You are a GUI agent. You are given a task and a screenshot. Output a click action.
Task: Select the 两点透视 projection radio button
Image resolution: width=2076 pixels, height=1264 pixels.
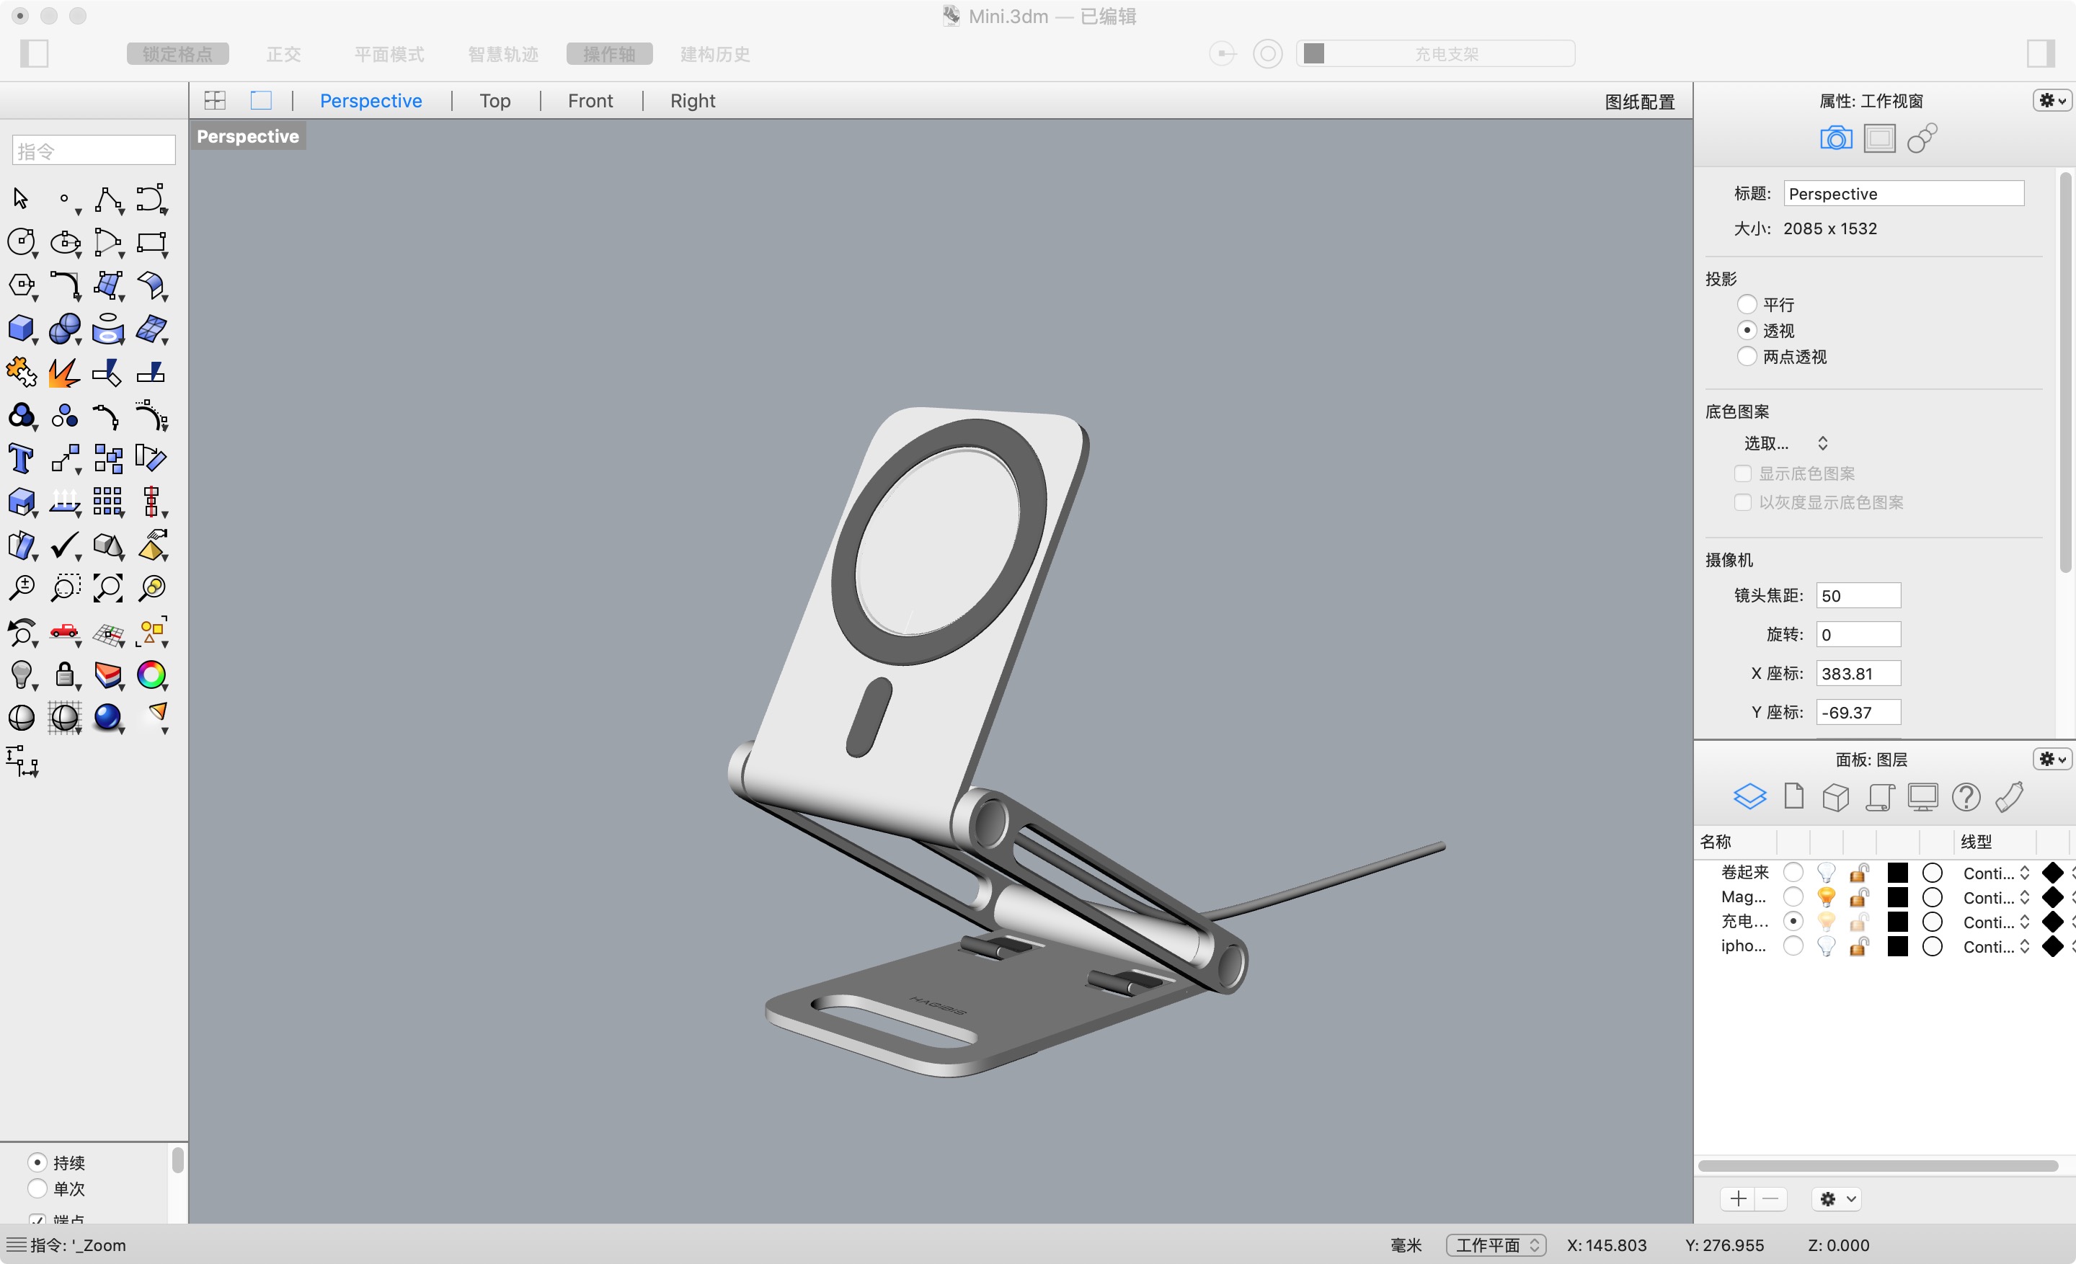pyautogui.click(x=1747, y=356)
